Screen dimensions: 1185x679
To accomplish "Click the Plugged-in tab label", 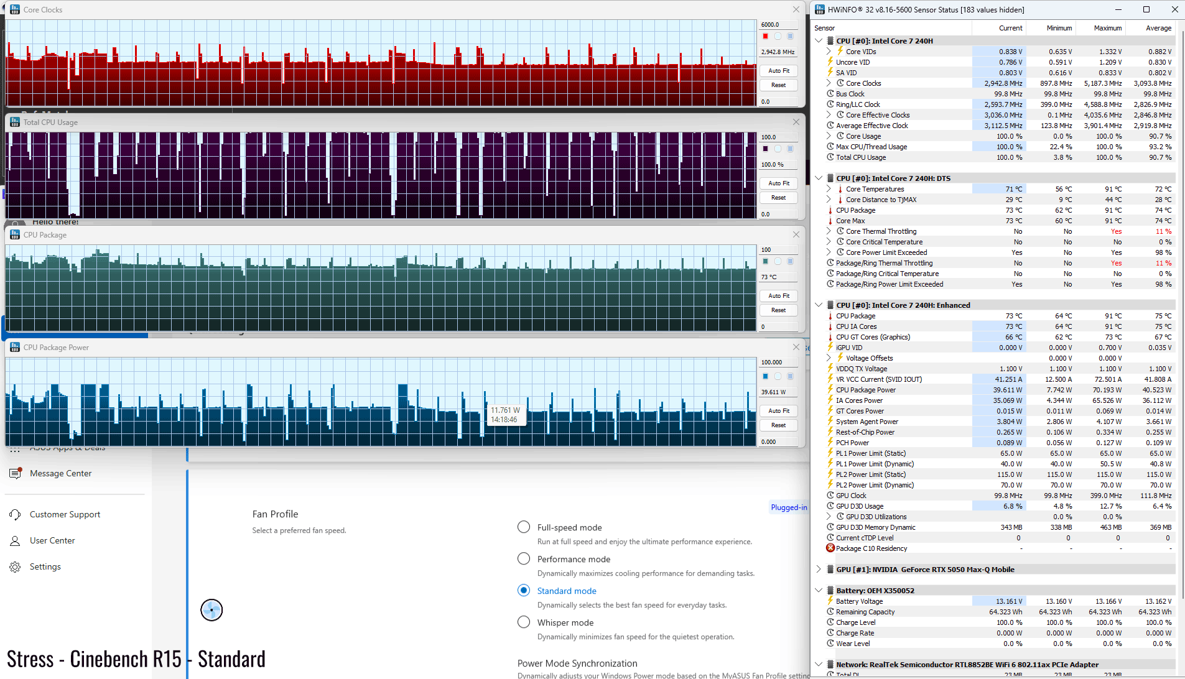I will pyautogui.click(x=789, y=507).
